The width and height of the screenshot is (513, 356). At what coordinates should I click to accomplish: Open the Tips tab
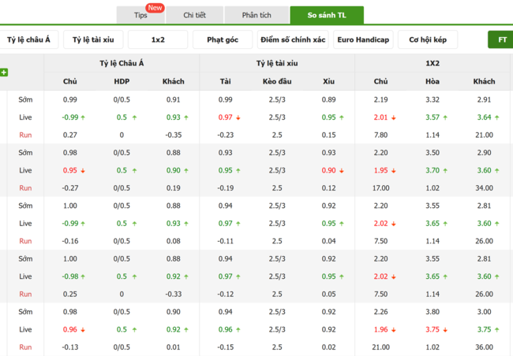[x=140, y=15]
